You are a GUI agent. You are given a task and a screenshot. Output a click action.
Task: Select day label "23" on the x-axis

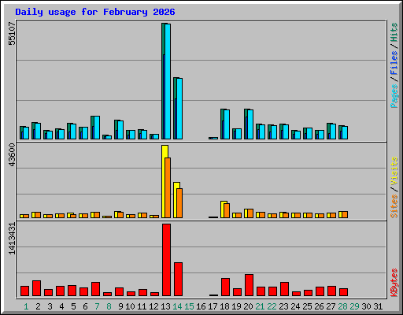click(x=283, y=306)
